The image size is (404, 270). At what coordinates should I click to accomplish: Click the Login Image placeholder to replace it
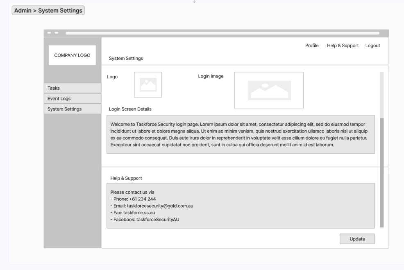click(269, 90)
